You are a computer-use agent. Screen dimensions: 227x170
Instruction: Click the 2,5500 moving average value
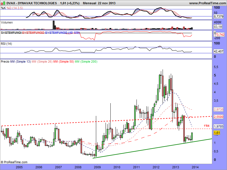(218, 117)
